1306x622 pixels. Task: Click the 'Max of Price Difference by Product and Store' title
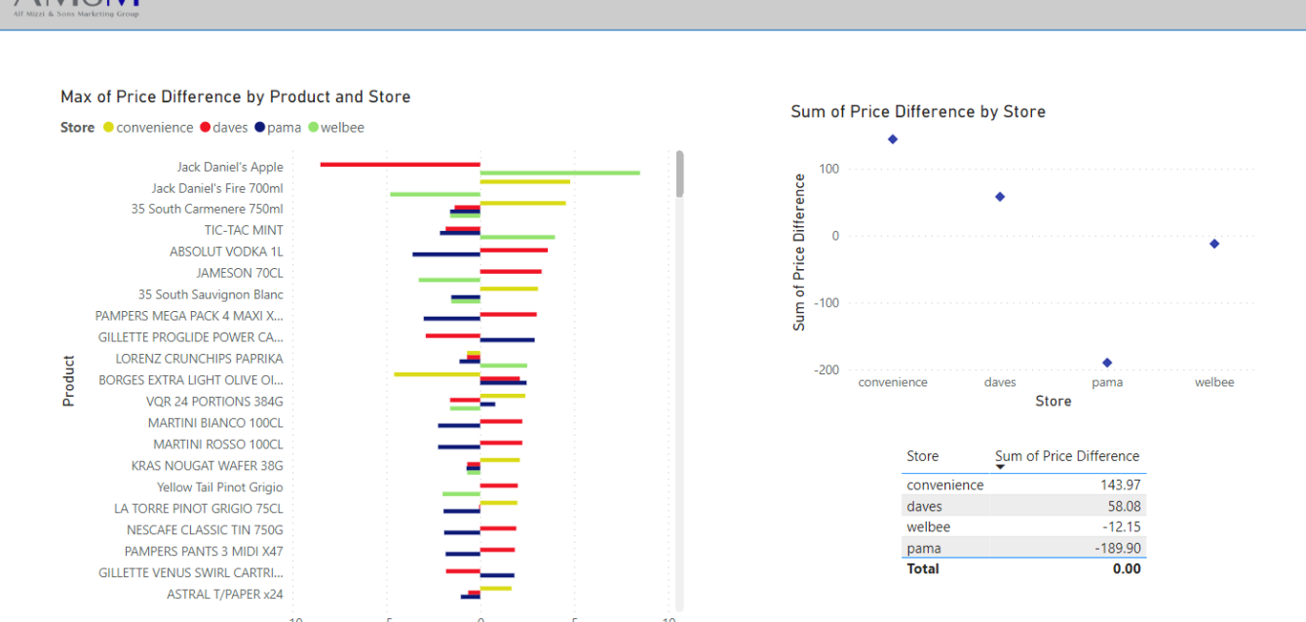coord(236,97)
